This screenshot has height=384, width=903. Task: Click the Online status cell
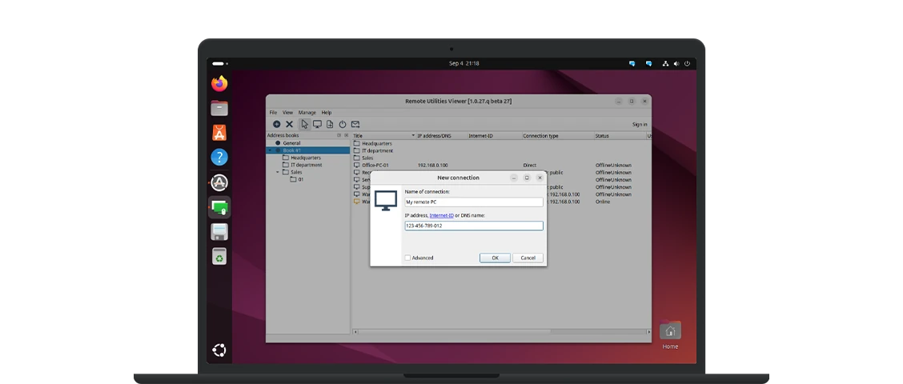(602, 202)
